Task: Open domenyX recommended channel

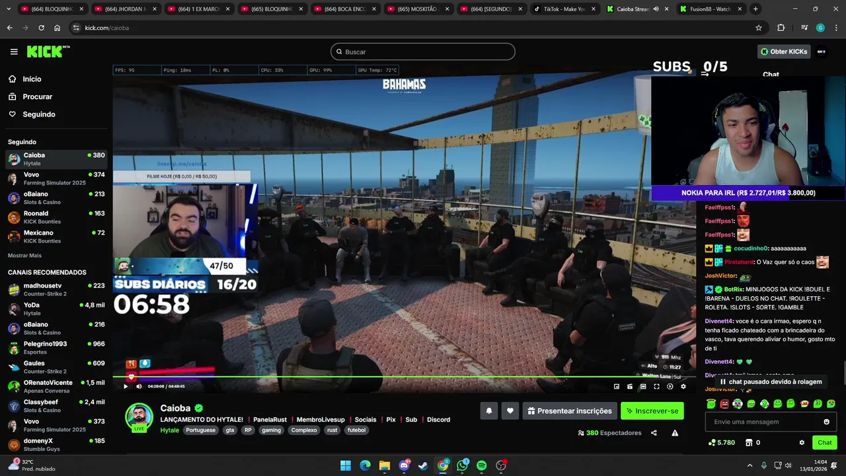Action: click(x=56, y=444)
